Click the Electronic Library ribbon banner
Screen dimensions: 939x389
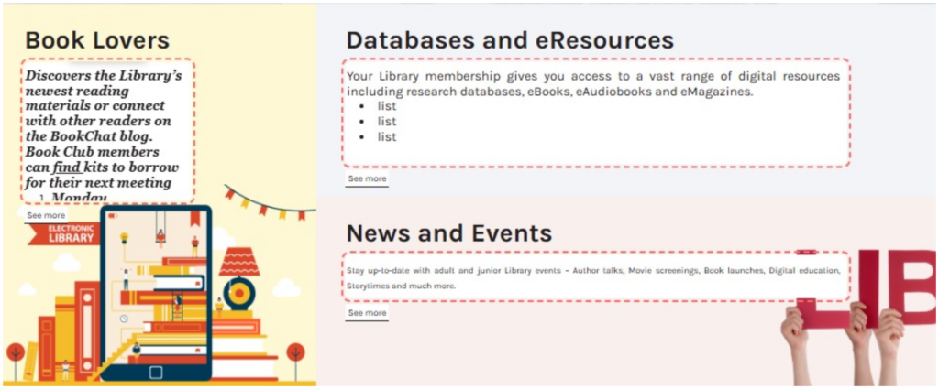coord(69,233)
